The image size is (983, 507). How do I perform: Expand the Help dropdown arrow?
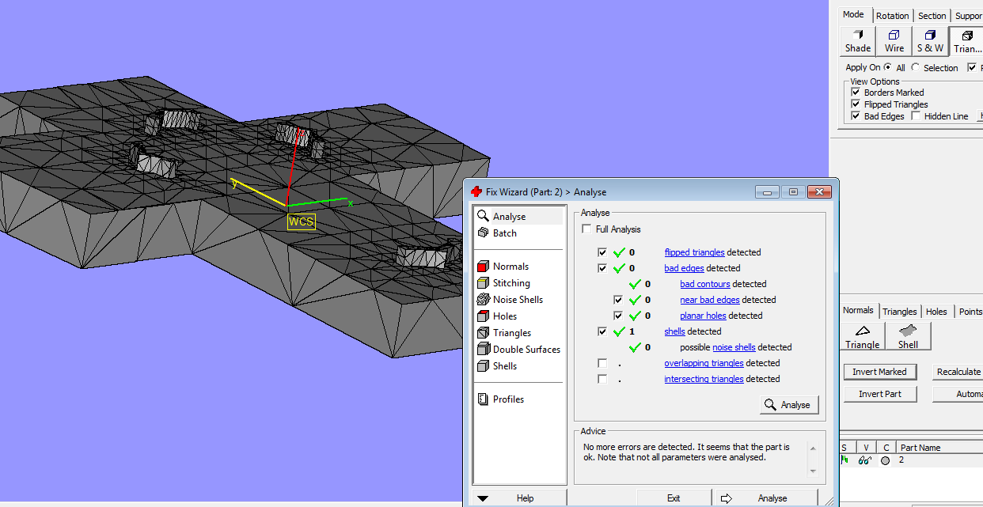(483, 498)
